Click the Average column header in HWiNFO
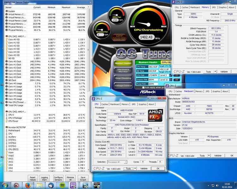 pos(81,7)
